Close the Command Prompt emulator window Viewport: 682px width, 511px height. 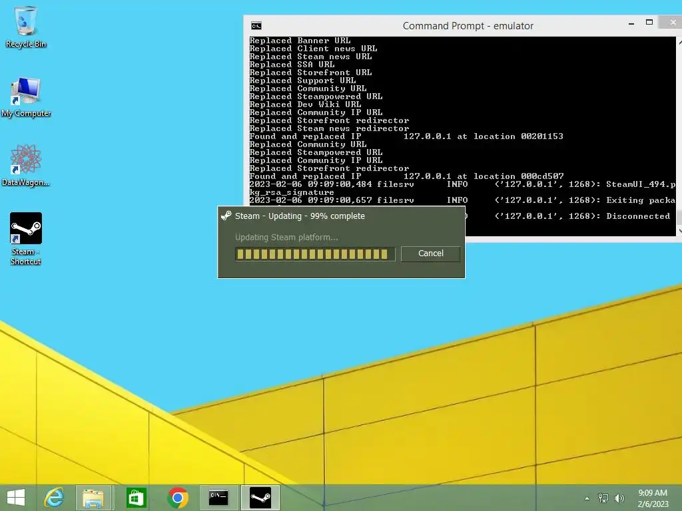tap(673, 22)
